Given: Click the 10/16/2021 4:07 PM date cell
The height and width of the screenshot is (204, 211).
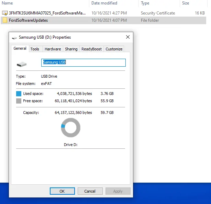Looking at the screenshot, I should click(109, 20).
